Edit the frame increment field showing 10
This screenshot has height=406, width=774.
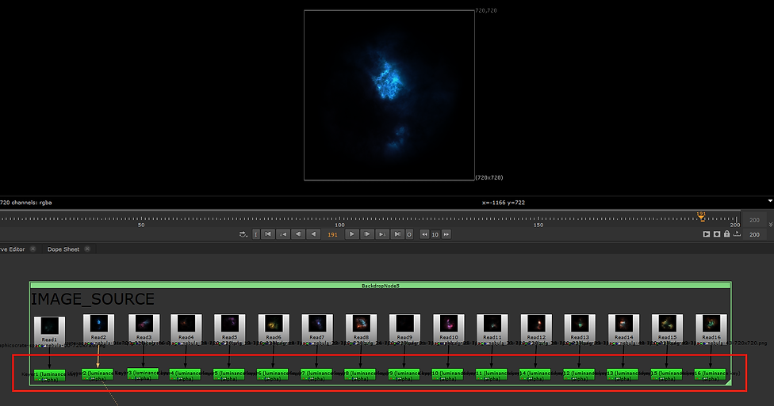tap(435, 234)
